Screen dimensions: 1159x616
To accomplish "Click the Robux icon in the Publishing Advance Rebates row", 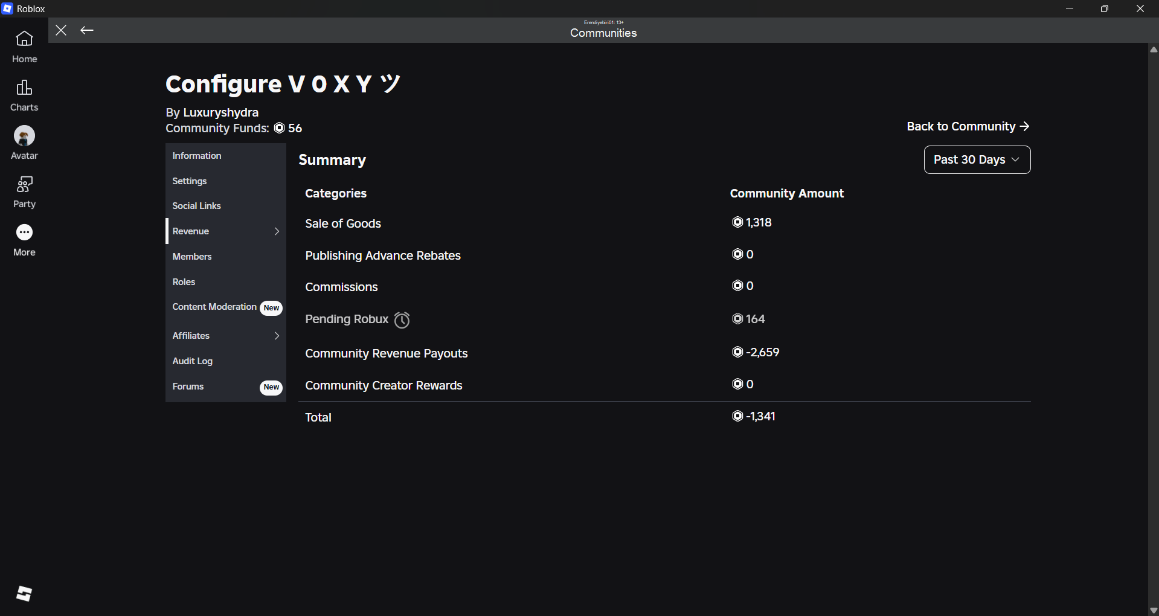I will [737, 254].
